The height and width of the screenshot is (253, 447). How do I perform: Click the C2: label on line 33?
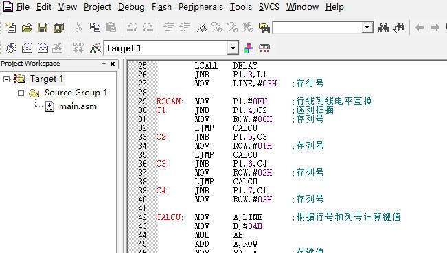(163, 137)
